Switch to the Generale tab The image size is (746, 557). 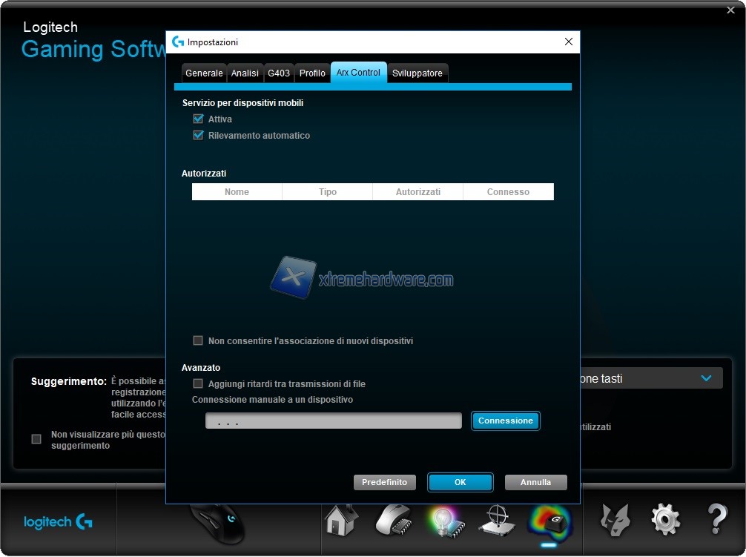(x=204, y=73)
